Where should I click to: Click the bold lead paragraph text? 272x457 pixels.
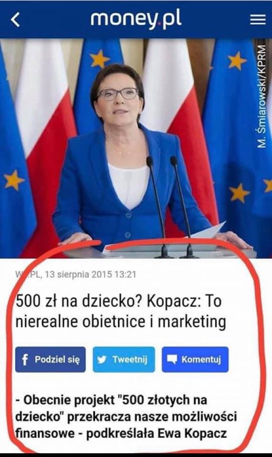click(x=126, y=416)
